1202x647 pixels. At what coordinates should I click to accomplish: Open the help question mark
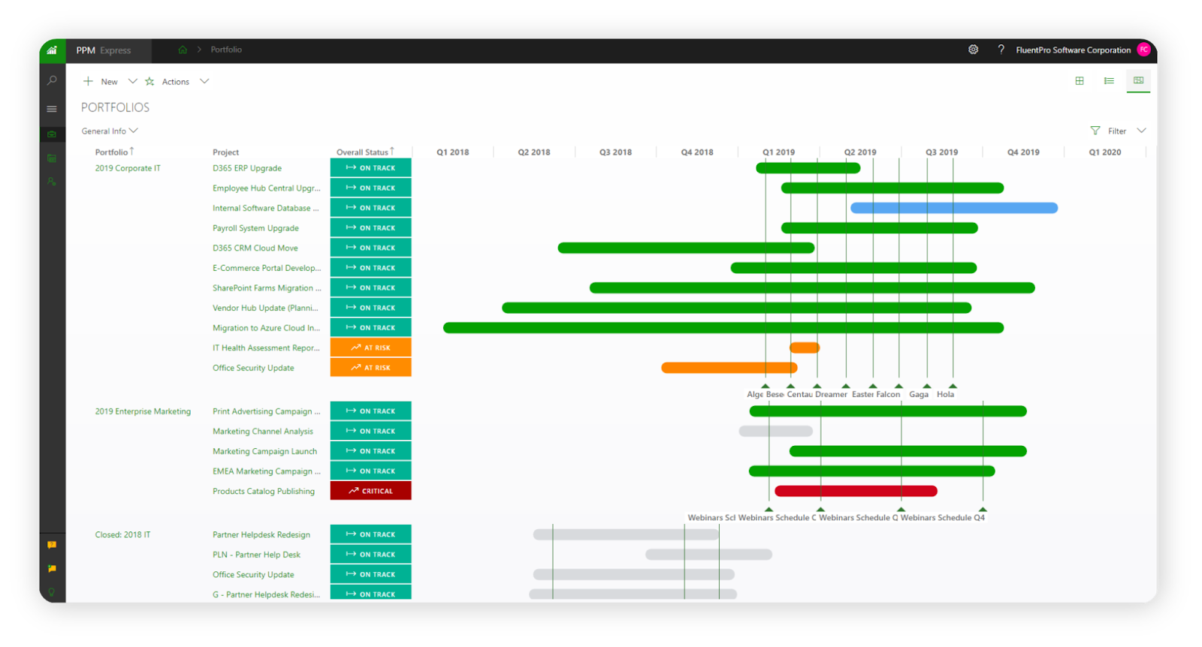point(1001,50)
